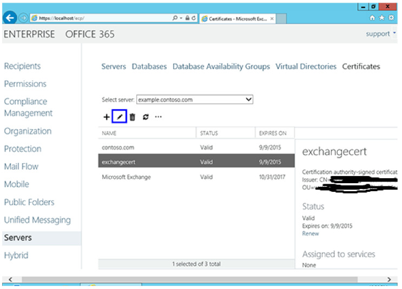The height and width of the screenshot is (289, 402).
Task: Open browser Favorites star icon
Action: tap(382, 18)
